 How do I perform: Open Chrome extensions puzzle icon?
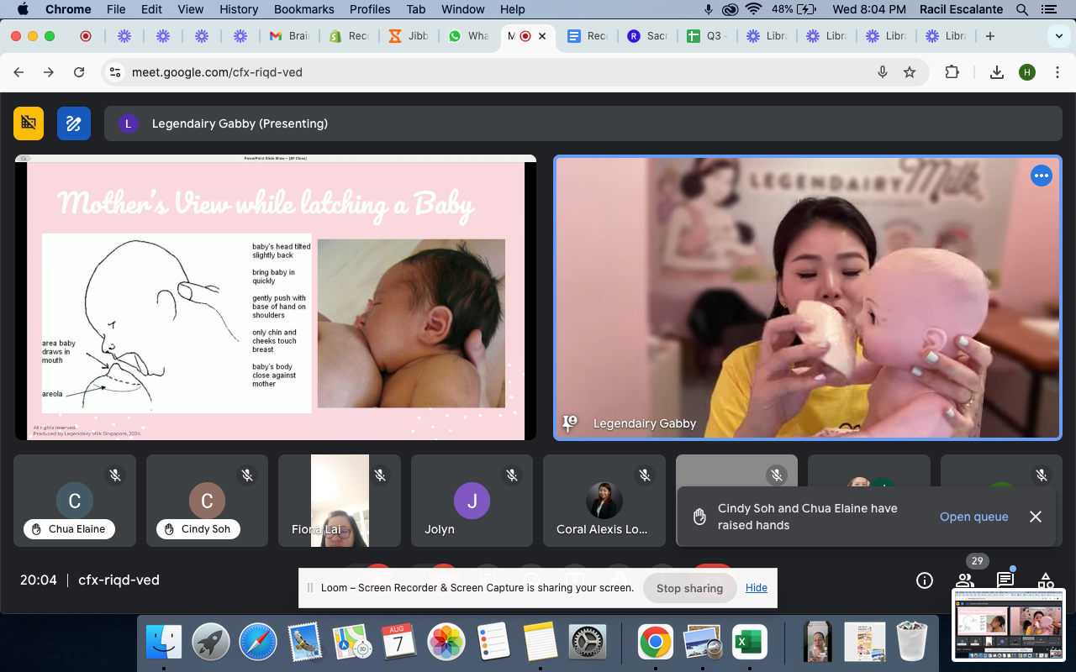tap(952, 72)
